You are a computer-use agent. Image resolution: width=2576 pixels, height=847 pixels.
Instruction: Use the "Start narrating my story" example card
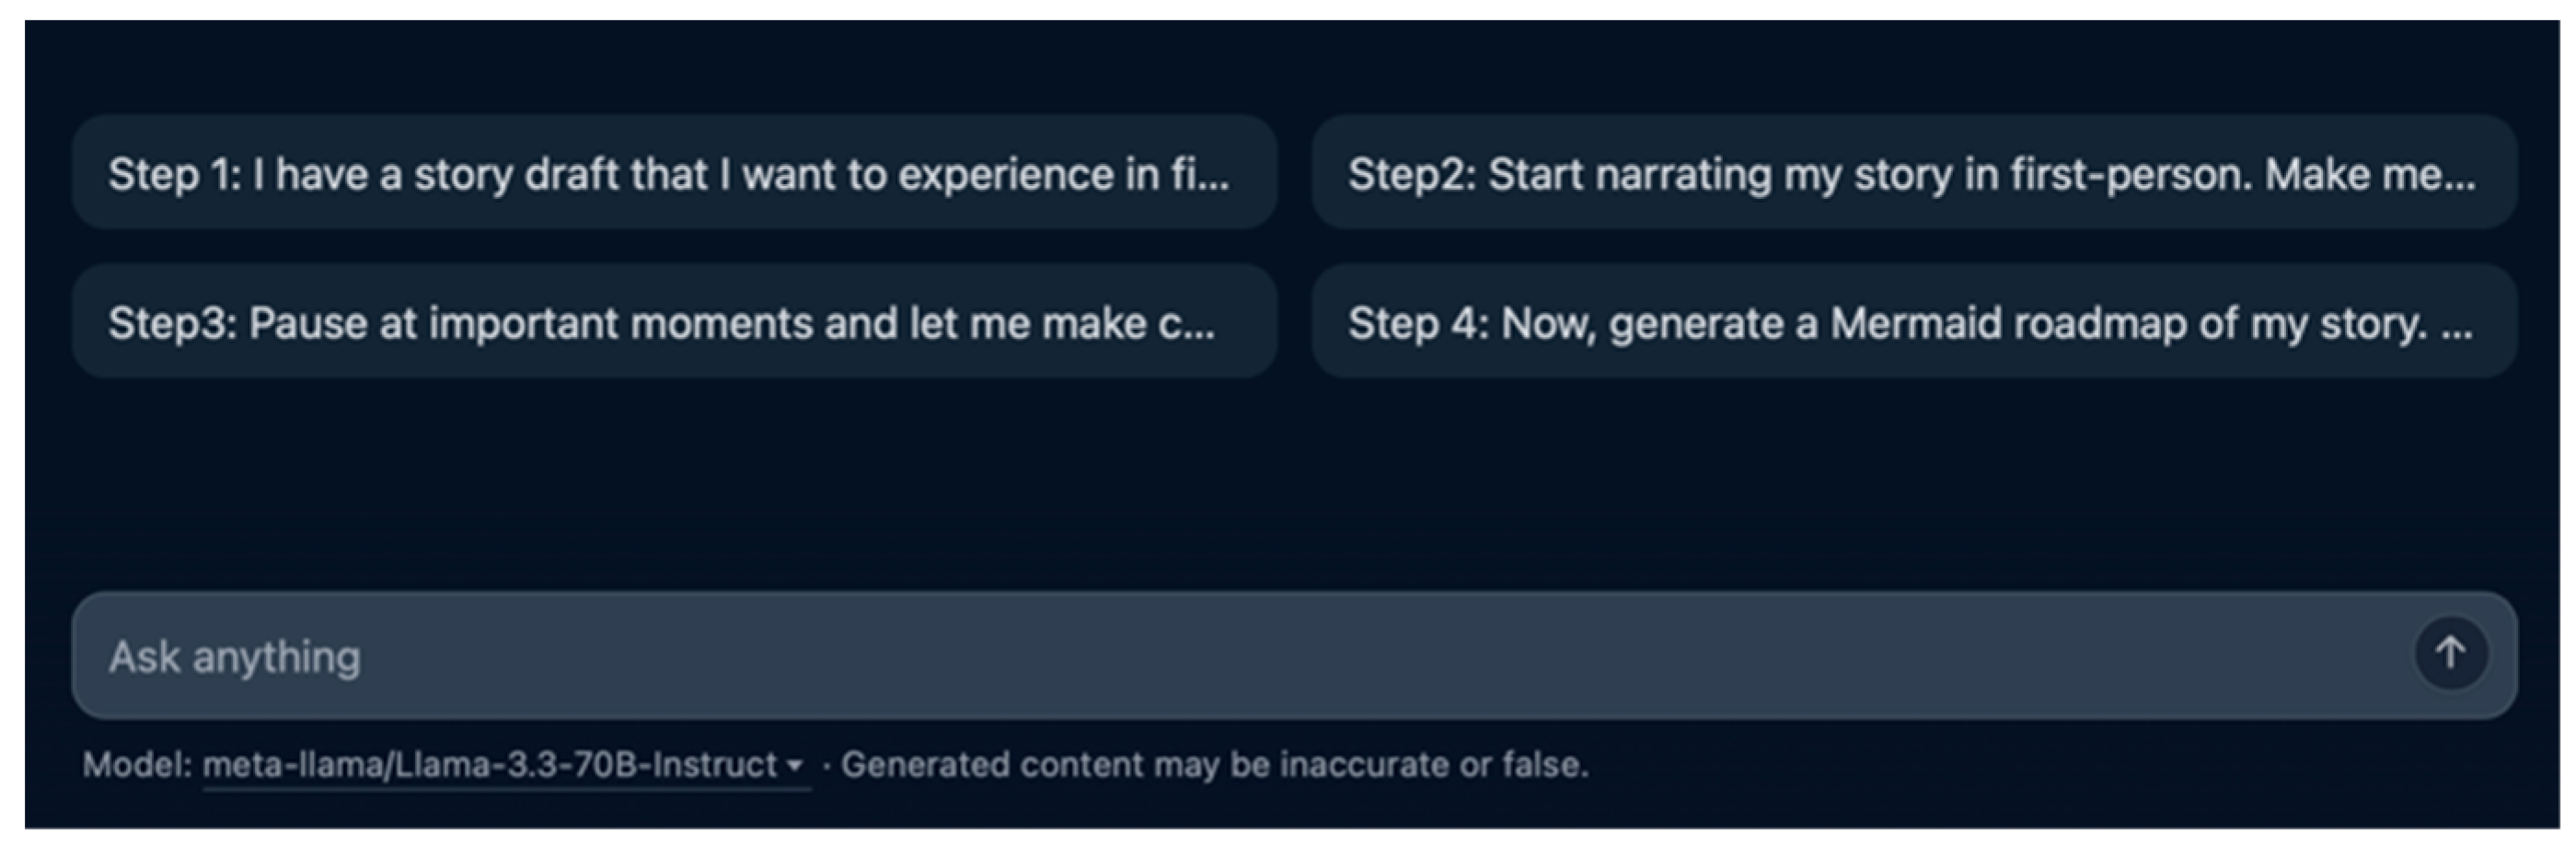[x=1913, y=173]
